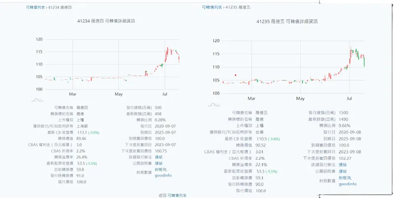
Task: Open 可轉債列表 breadcrumb above 41235 晟德五
Action: pos(212,8)
